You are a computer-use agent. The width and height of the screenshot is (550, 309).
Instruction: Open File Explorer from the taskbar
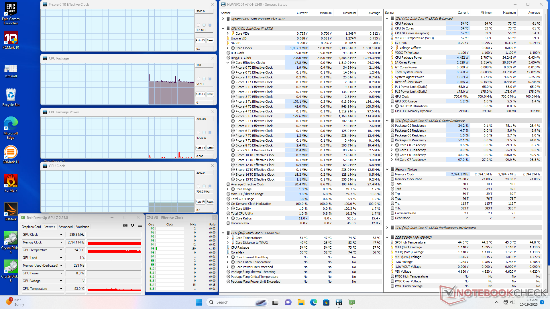coord(301,302)
